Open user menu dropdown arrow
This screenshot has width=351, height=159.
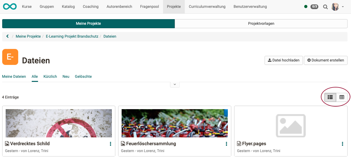pos(343,7)
